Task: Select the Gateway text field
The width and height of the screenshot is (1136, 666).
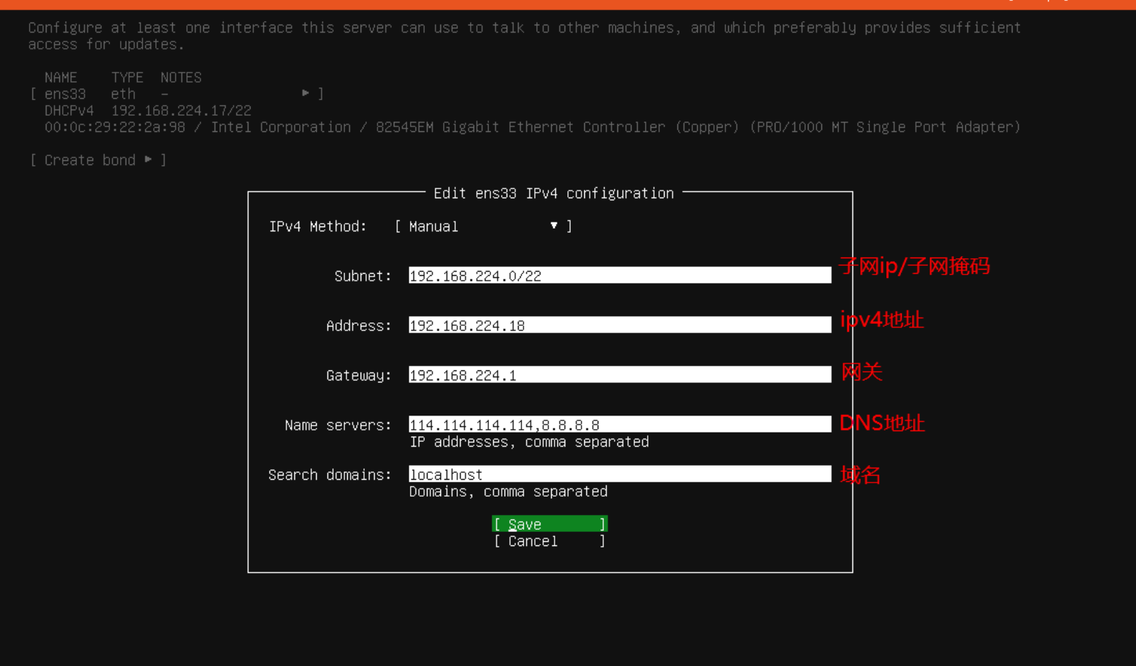Action: pyautogui.click(x=620, y=375)
